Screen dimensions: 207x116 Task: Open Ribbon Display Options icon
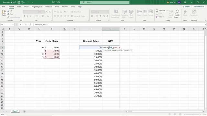click(185, 2)
